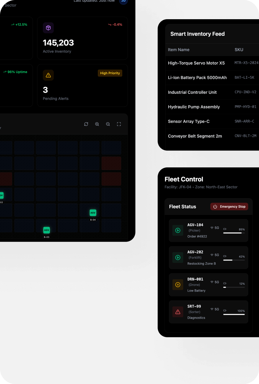Resume DRN-001 using its pause status icon
The width and height of the screenshot is (259, 384).
177,284
